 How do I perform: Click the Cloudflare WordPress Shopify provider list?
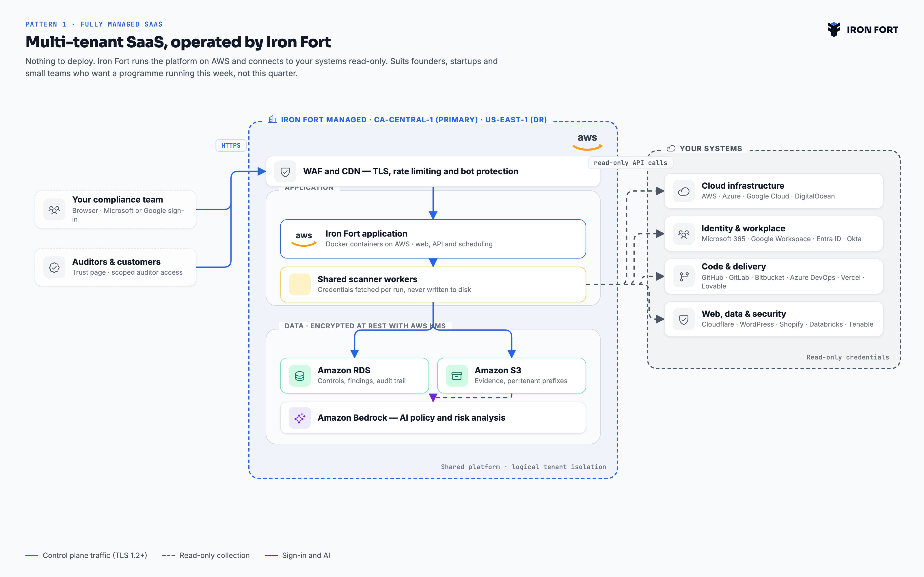click(x=787, y=324)
